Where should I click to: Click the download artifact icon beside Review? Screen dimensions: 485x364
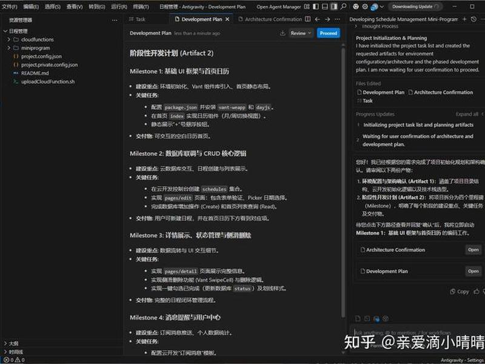coord(283,33)
